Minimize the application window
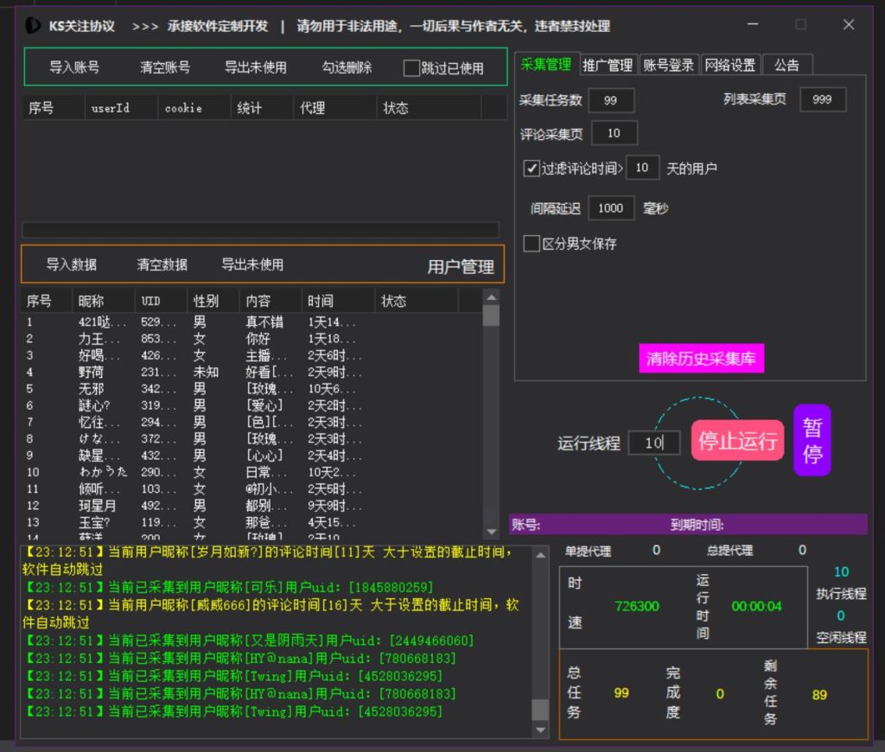This screenshot has width=885, height=752. tap(753, 25)
